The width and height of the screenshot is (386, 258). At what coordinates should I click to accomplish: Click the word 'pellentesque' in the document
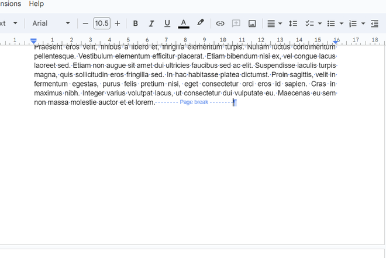(x=54, y=56)
